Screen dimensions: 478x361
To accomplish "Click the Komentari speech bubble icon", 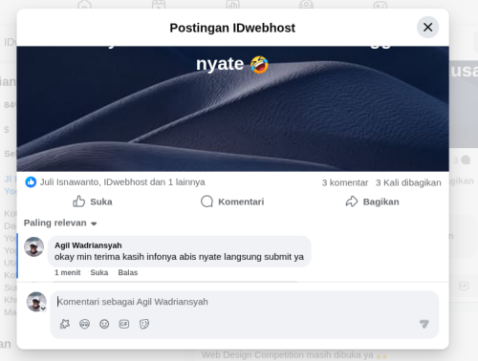I will click(206, 202).
